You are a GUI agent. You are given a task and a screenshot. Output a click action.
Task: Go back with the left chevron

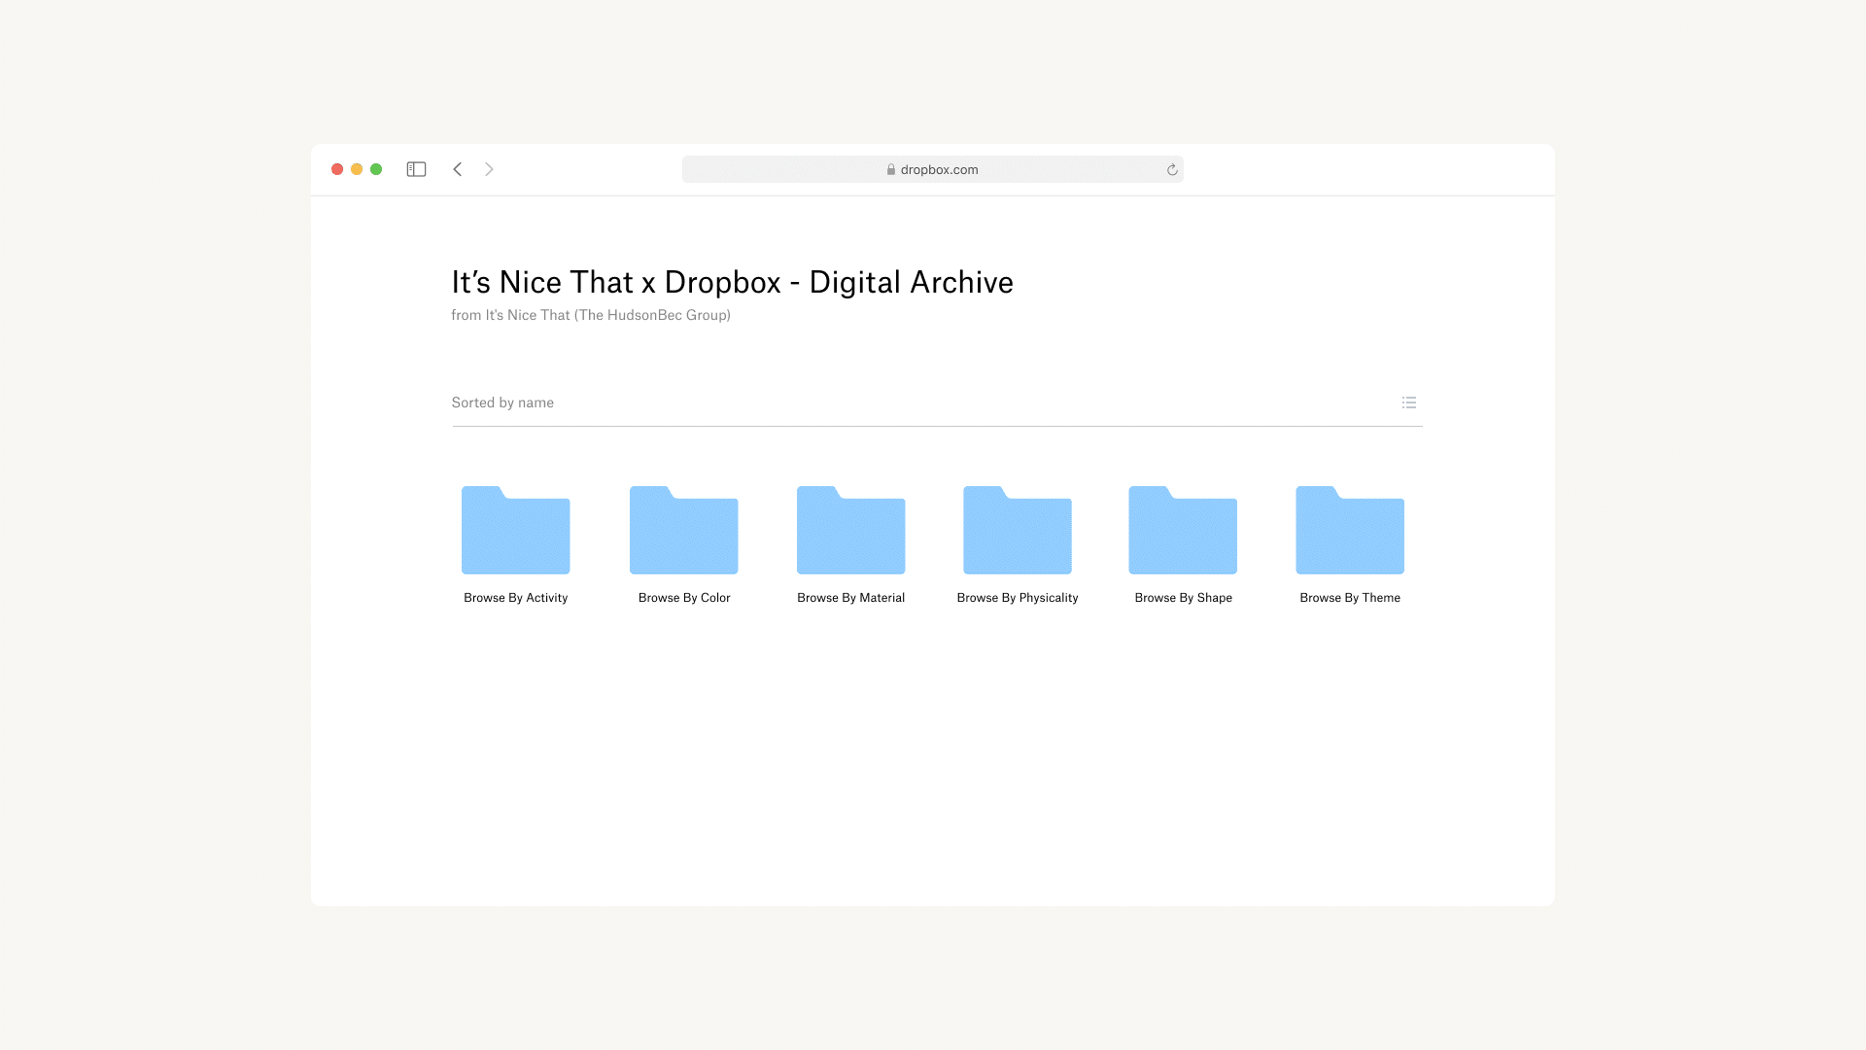tap(457, 169)
